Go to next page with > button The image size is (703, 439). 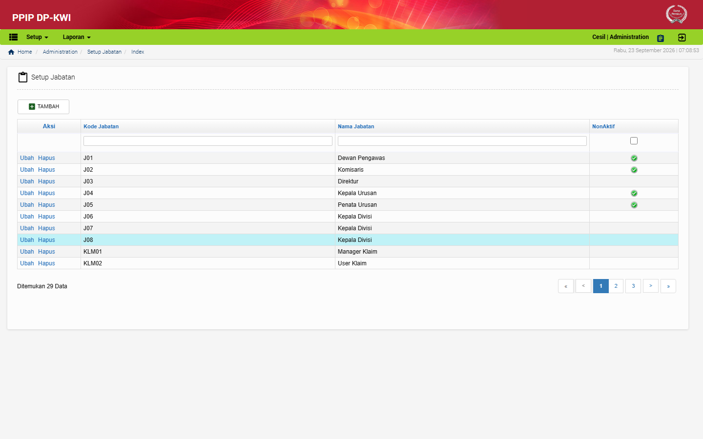click(x=651, y=286)
